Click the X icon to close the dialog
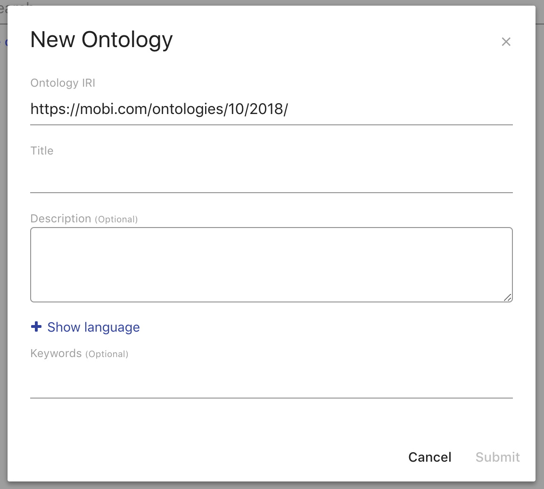 tap(506, 41)
